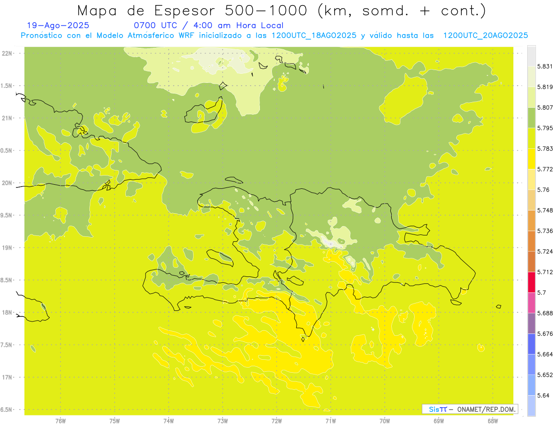Click the longitude label 76W

click(x=61, y=421)
